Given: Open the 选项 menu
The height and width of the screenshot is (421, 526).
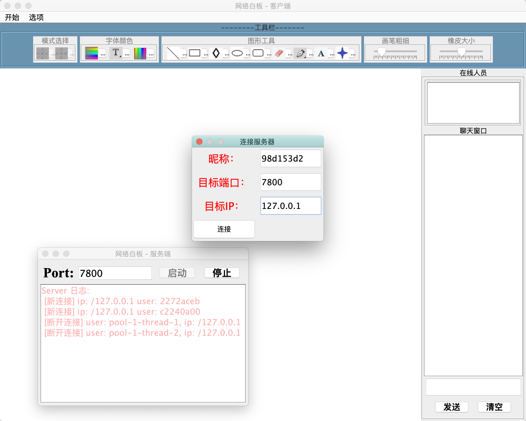Looking at the screenshot, I should click(36, 17).
